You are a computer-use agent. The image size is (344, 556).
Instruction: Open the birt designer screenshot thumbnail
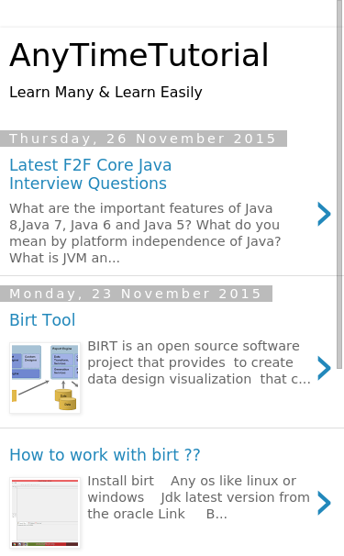(x=45, y=513)
